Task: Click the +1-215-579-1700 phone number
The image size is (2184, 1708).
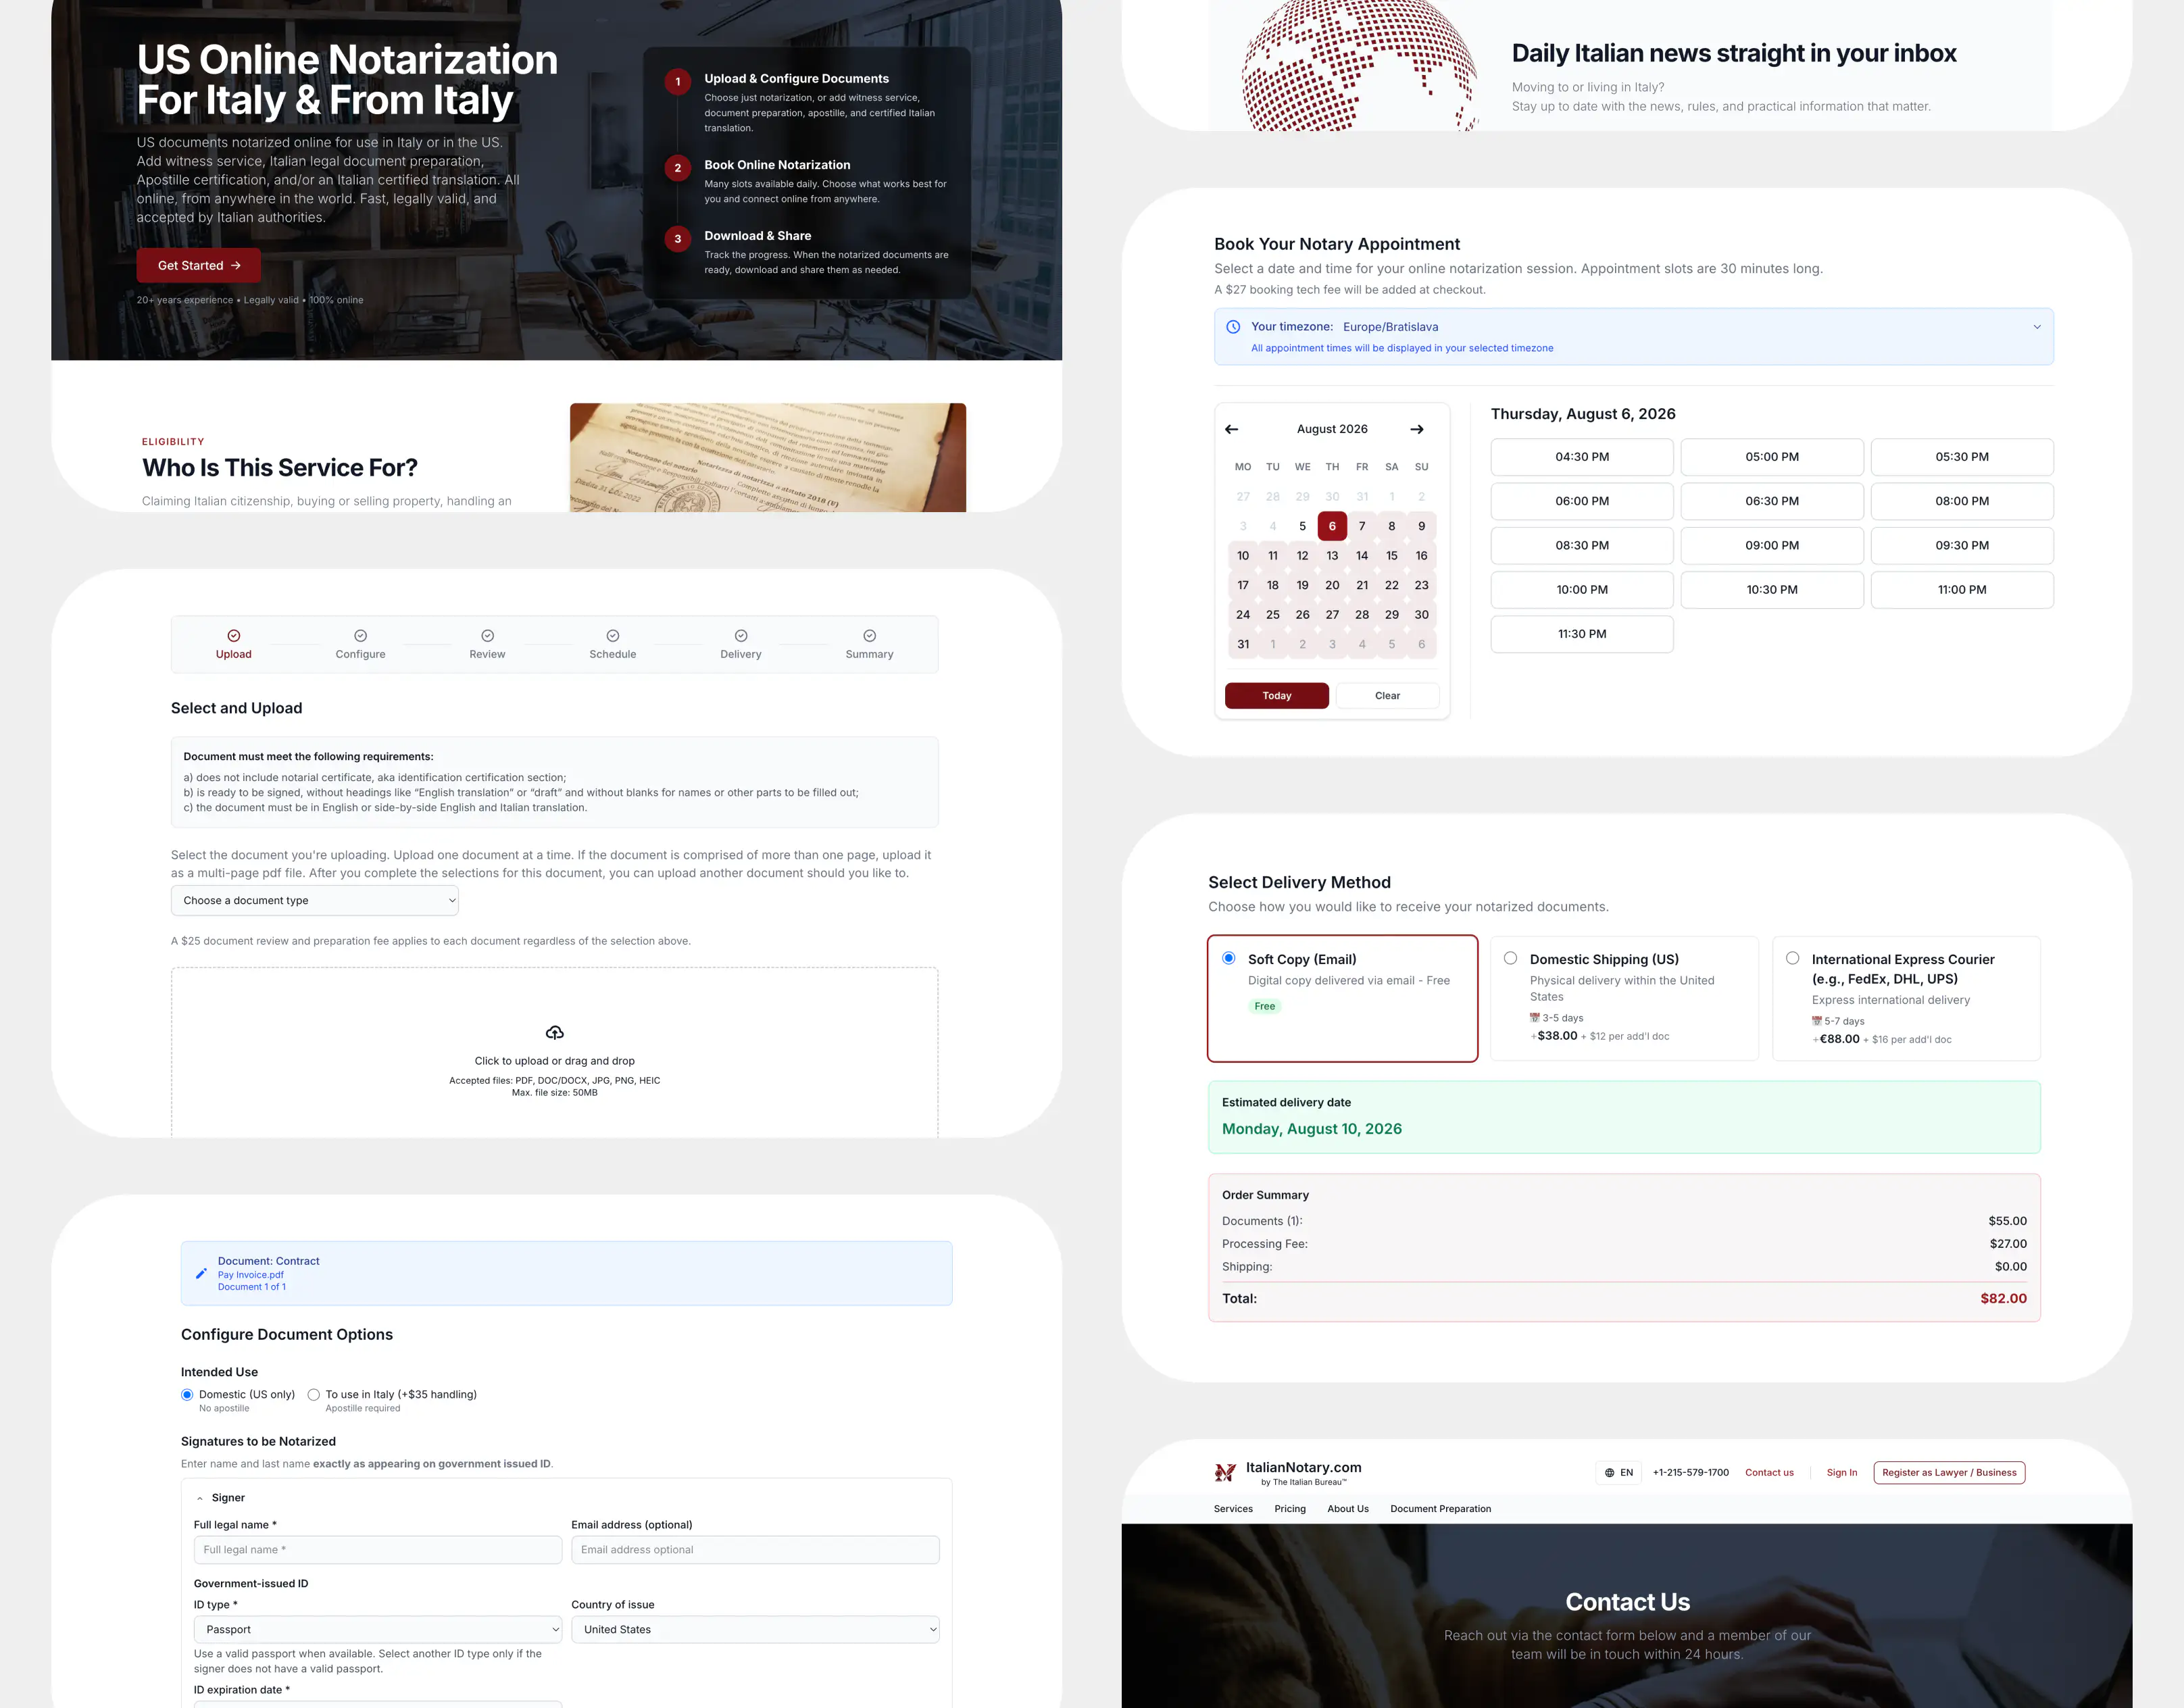Action: pos(1691,1473)
